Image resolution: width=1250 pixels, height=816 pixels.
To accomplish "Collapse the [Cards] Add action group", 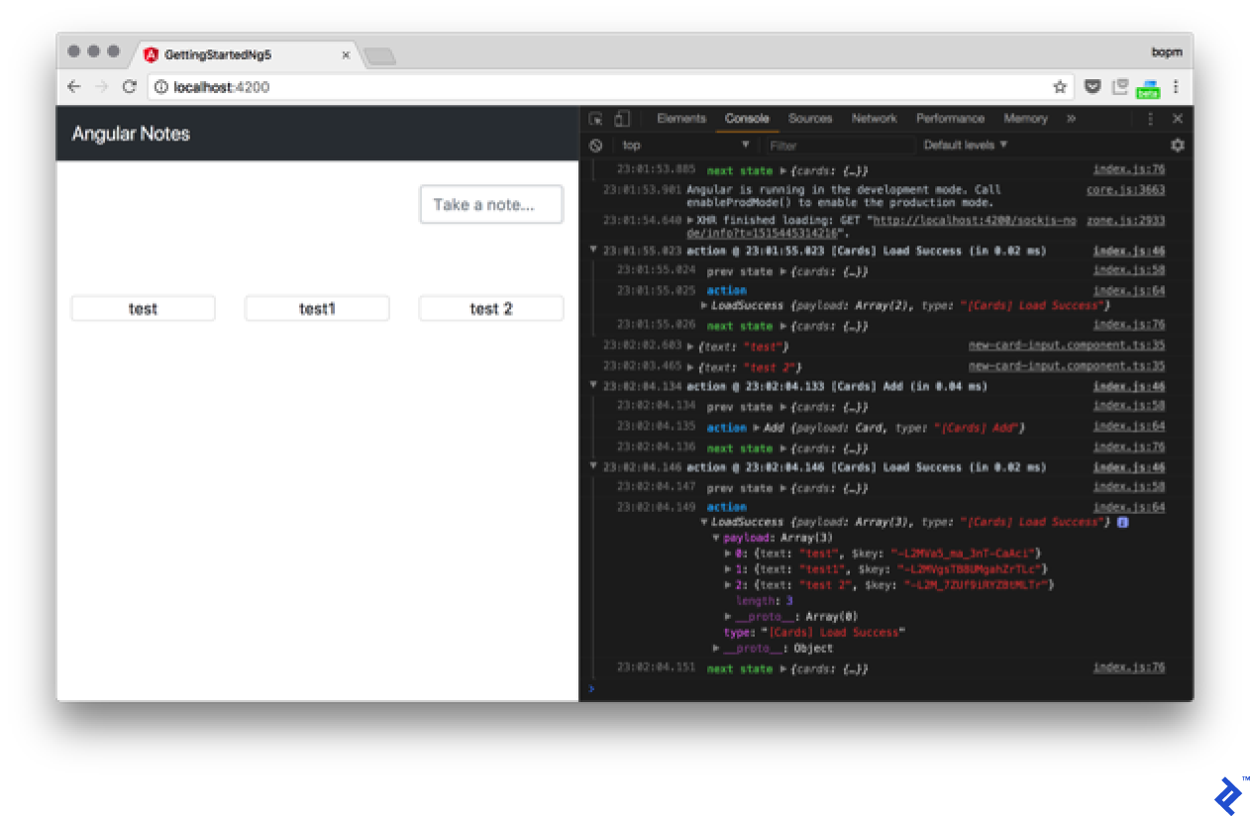I will [593, 386].
